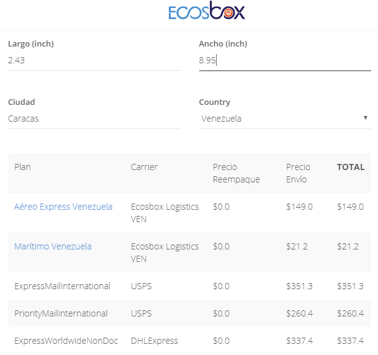This screenshot has width=378, height=355.
Task: Choose the PriorityMailInternational plan row
Action: 61,313
